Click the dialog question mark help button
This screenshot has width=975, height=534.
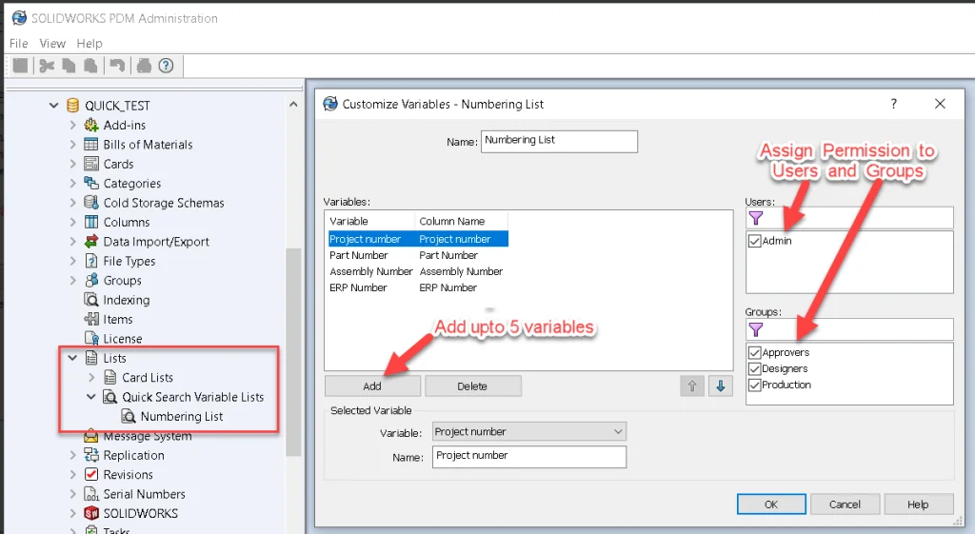point(893,104)
